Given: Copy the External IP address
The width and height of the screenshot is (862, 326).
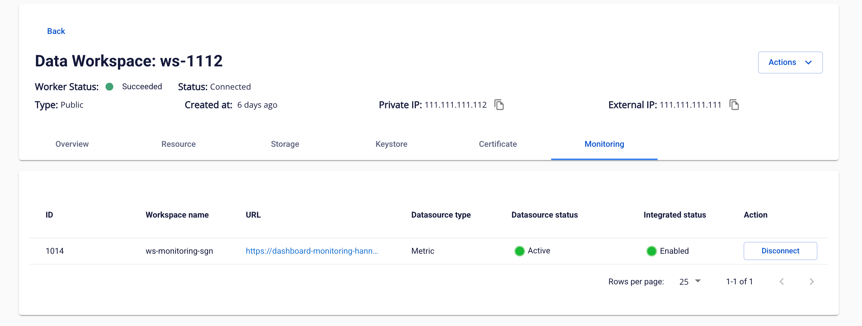Looking at the screenshot, I should coord(734,105).
